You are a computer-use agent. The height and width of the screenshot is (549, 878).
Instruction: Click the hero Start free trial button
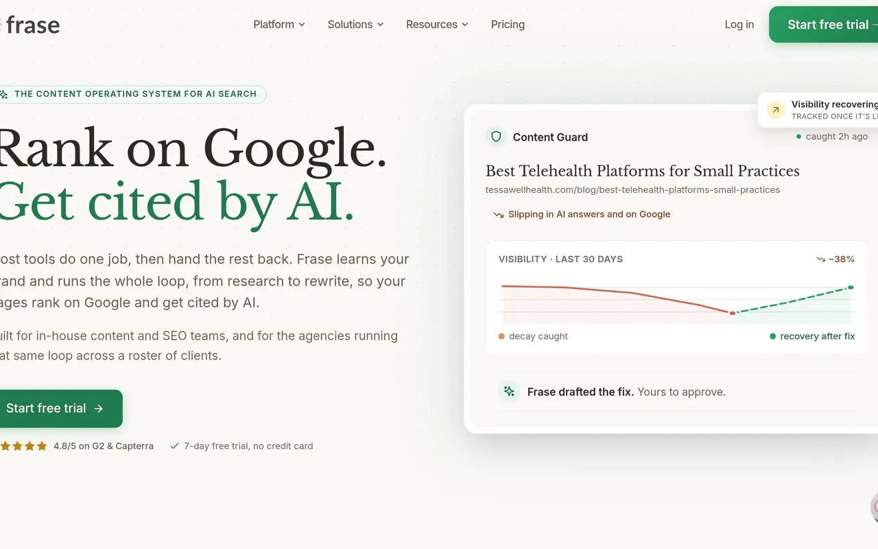point(60,408)
